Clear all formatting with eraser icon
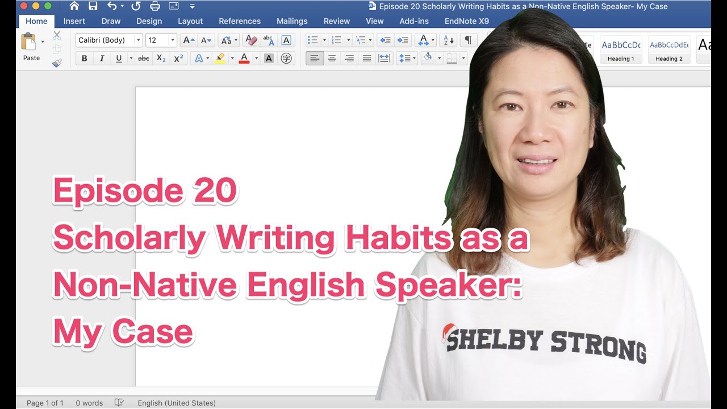Image resolution: width=727 pixels, height=409 pixels. point(250,40)
